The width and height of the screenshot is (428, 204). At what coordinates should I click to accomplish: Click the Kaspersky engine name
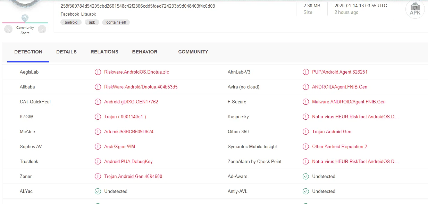pyautogui.click(x=238, y=117)
